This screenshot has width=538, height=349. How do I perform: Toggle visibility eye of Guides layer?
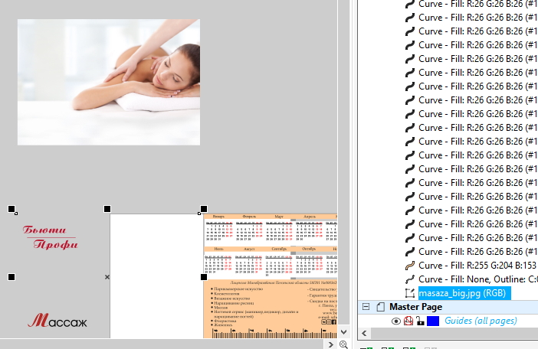coord(396,321)
